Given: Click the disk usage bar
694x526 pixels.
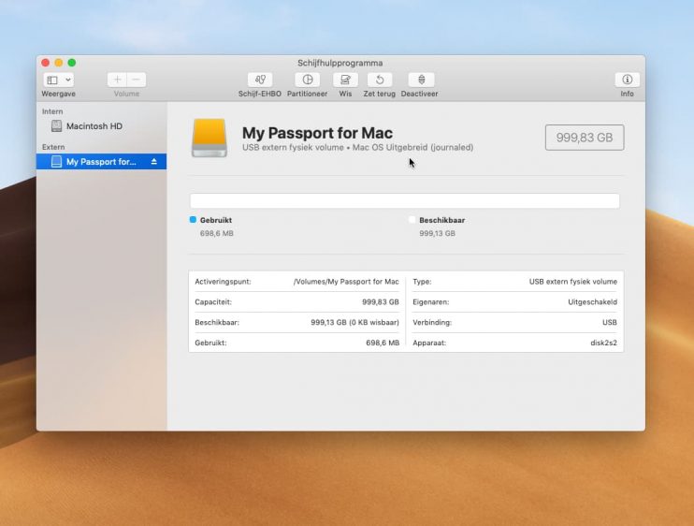Looking at the screenshot, I should tap(405, 200).
